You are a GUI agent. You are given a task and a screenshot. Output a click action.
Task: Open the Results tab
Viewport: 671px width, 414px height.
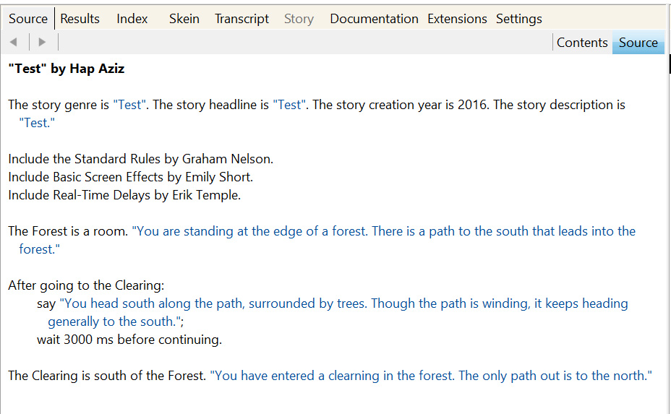pyautogui.click(x=80, y=19)
